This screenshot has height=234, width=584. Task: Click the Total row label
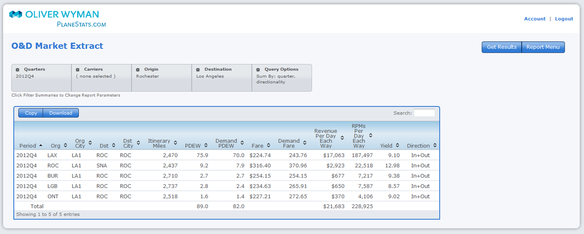(37, 206)
